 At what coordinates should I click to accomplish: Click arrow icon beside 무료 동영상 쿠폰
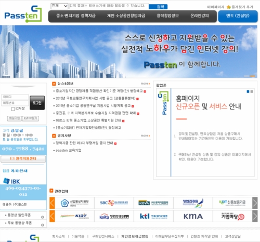[43, 225]
